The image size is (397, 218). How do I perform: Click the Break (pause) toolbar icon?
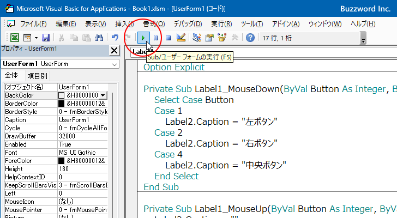(x=156, y=38)
